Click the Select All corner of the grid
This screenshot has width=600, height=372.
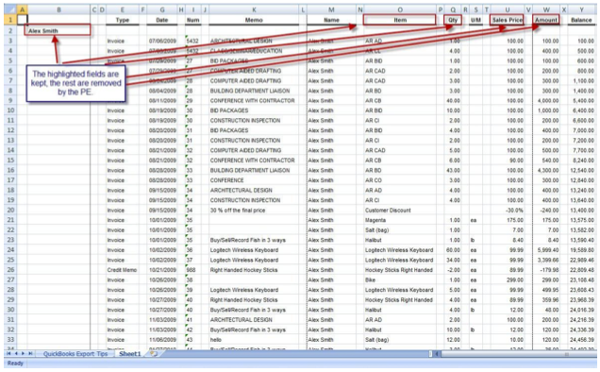[10, 9]
